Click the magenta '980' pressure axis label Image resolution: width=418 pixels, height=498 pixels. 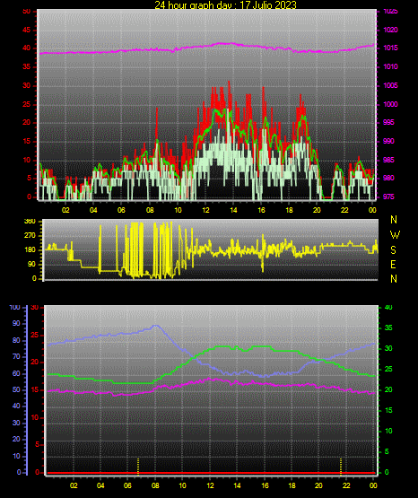pyautogui.click(x=388, y=178)
